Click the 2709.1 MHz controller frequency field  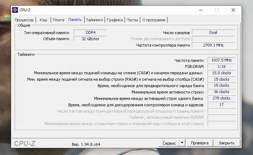tap(213, 45)
